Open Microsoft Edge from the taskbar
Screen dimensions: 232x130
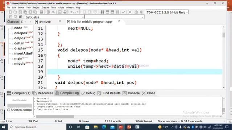pyautogui.click(x=104, y=127)
